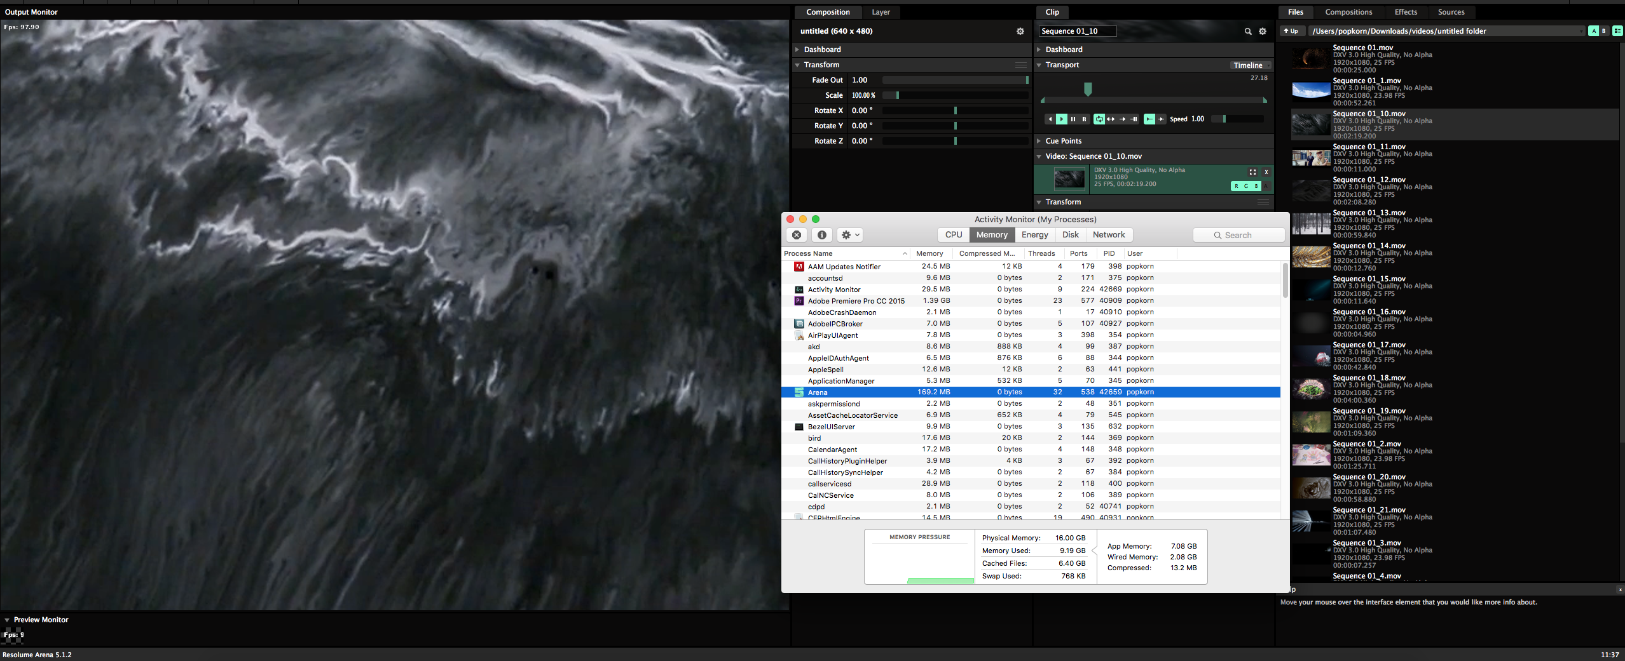Screen dimensions: 1625x661
Task: Click the Up folder button
Action: click(x=1291, y=31)
